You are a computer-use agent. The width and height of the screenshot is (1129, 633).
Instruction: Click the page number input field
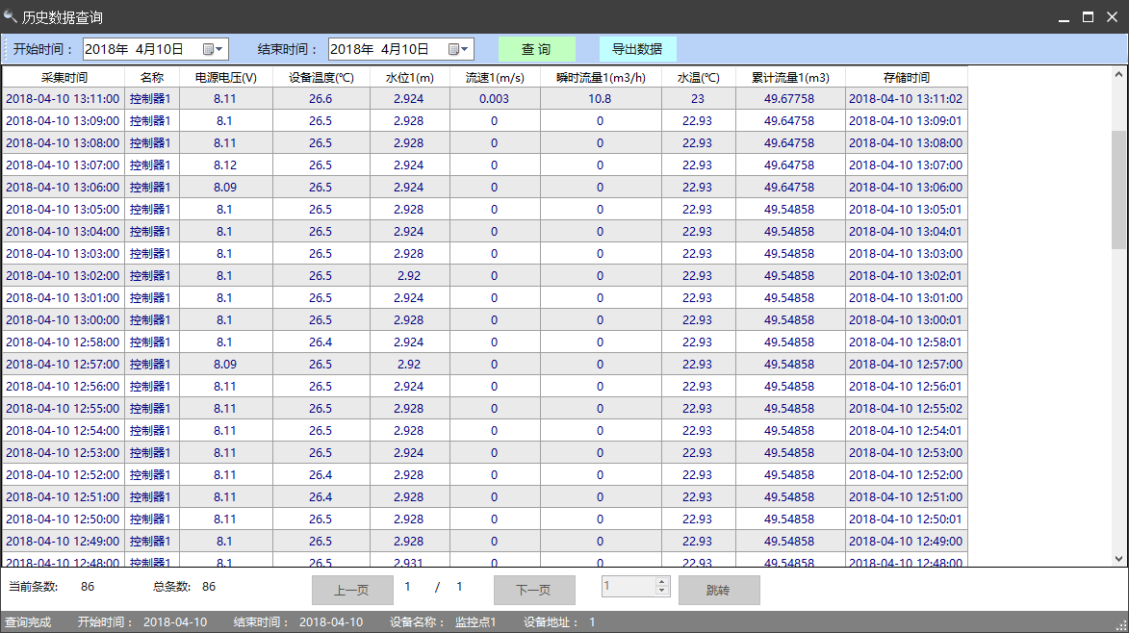coord(628,586)
